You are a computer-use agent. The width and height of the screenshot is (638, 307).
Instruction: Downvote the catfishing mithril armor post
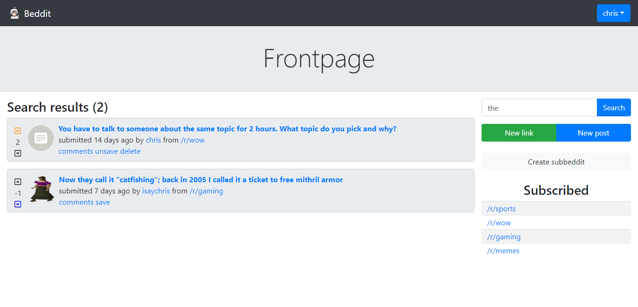(x=18, y=204)
